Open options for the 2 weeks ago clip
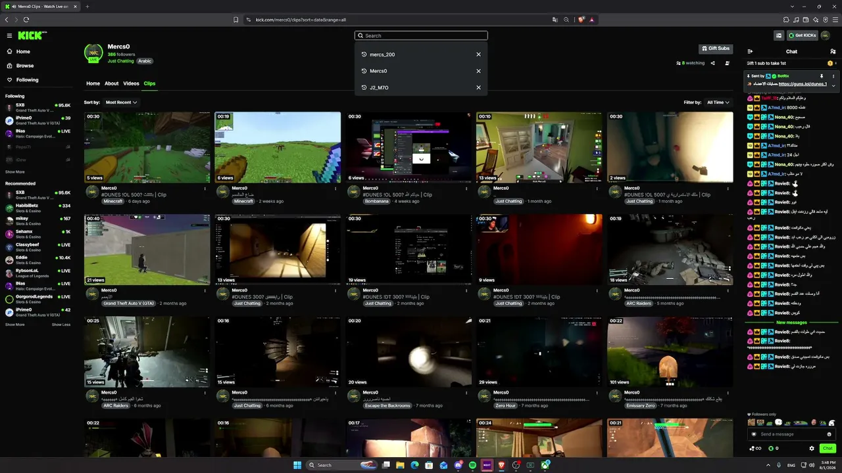 pyautogui.click(x=336, y=189)
